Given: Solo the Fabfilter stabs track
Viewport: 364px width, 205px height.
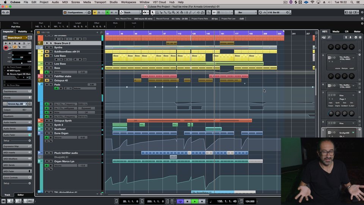Looking at the screenshot, I should point(50,76).
